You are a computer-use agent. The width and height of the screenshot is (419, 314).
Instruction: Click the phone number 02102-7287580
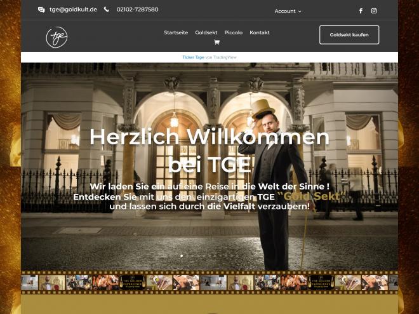point(137,10)
